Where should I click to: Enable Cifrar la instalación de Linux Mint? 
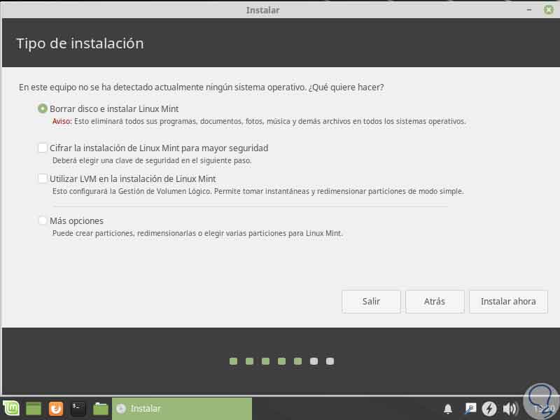point(43,148)
